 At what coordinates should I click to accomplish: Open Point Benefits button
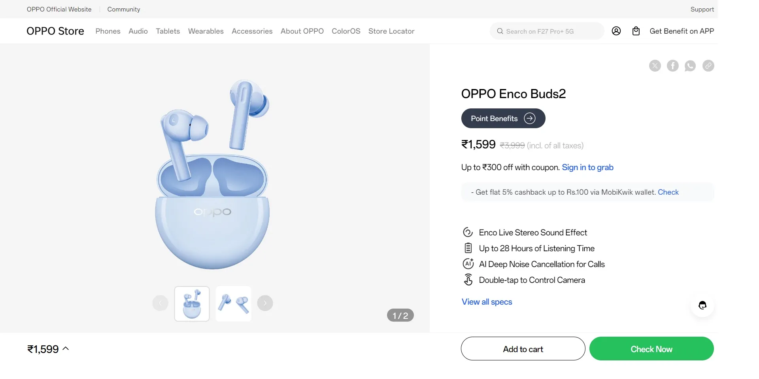click(503, 118)
